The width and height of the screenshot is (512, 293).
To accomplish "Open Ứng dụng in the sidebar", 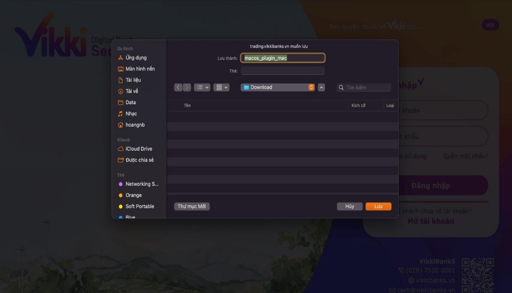I will click(x=136, y=58).
